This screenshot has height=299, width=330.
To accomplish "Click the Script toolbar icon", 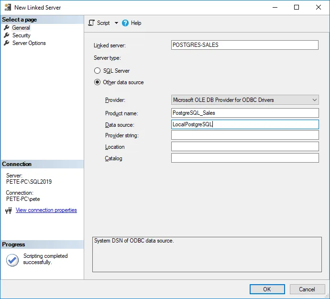I will 91,23.
